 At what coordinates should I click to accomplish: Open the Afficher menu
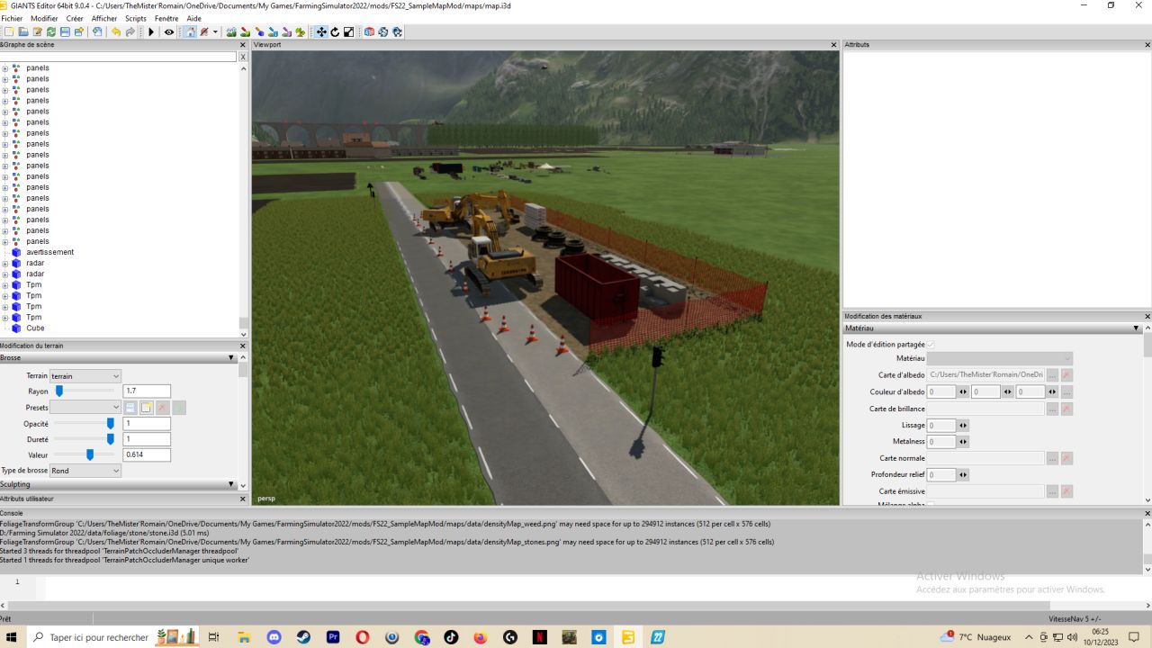[x=104, y=18]
